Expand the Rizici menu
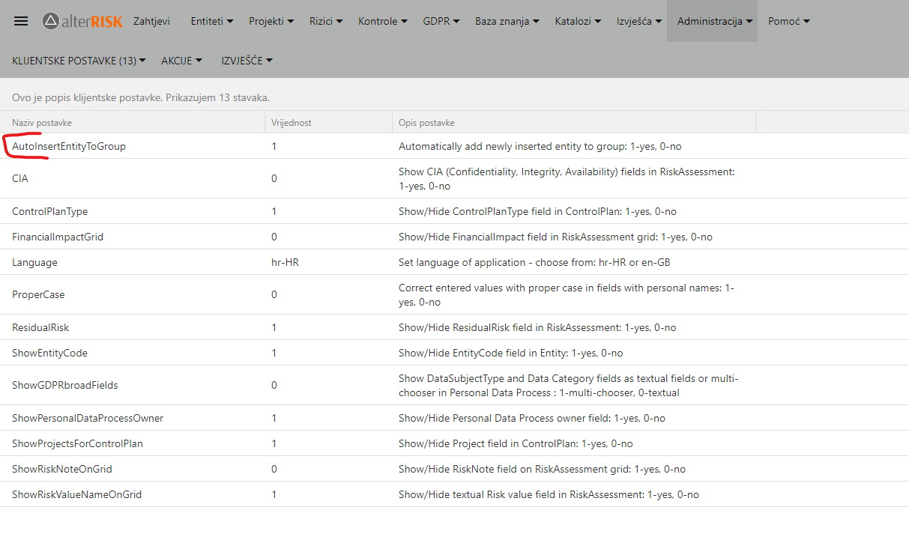The width and height of the screenshot is (909, 534). 326,21
